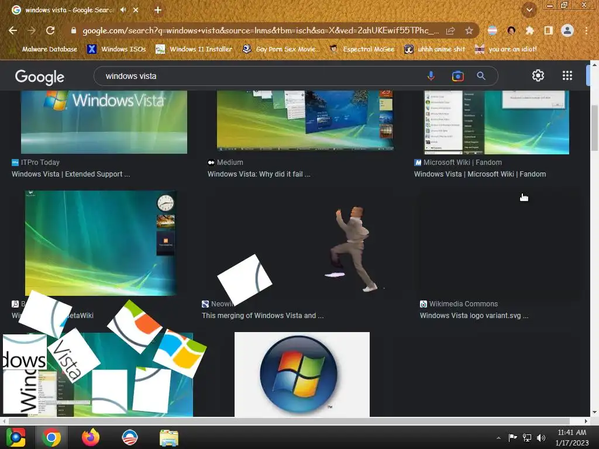This screenshot has height=449, width=599.
Task: Open the Google apps grid
Action: pyautogui.click(x=567, y=75)
